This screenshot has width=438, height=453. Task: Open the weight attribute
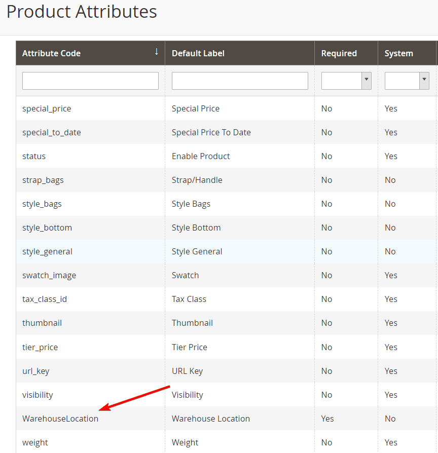[x=34, y=442]
